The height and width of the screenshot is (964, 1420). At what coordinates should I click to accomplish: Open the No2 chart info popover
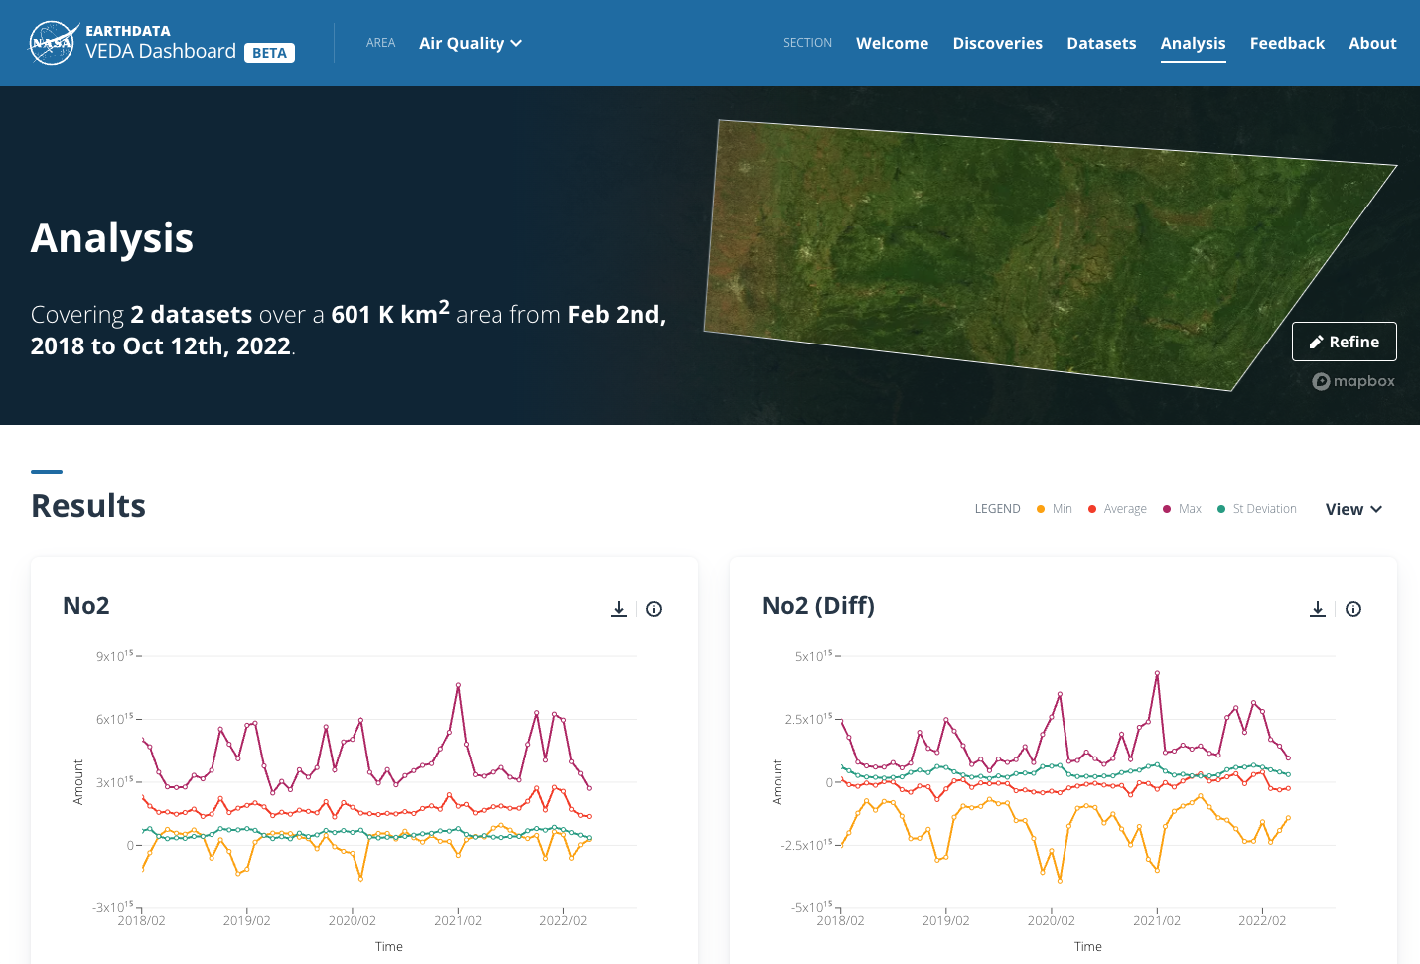[x=654, y=608]
